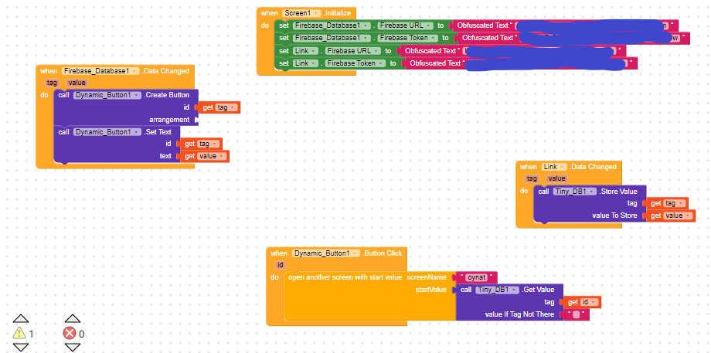Open get tag dropdown in Store Value
This screenshot has width=711, height=353.
click(675, 203)
